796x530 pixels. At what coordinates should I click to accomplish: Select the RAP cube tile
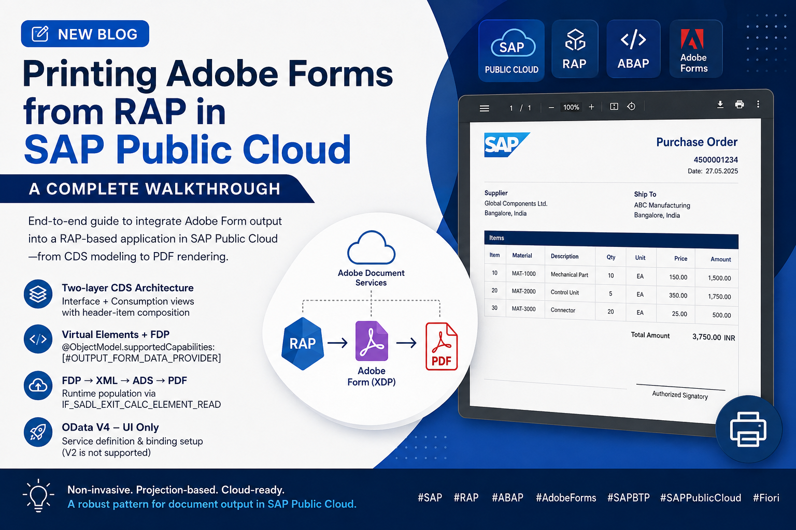tap(575, 49)
